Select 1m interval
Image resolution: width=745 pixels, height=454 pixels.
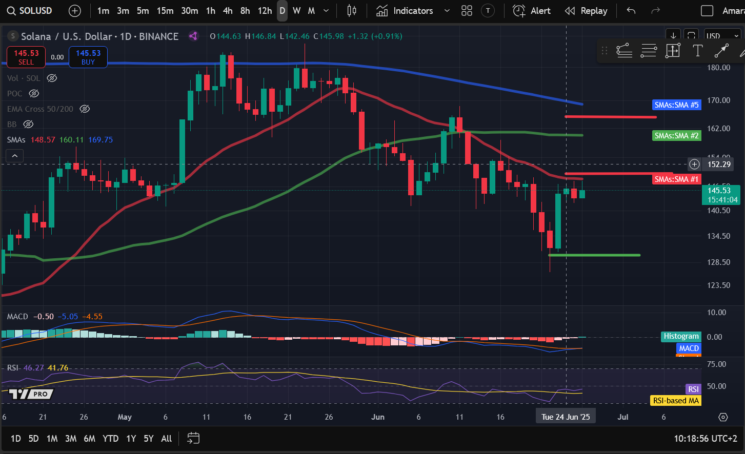pos(103,11)
